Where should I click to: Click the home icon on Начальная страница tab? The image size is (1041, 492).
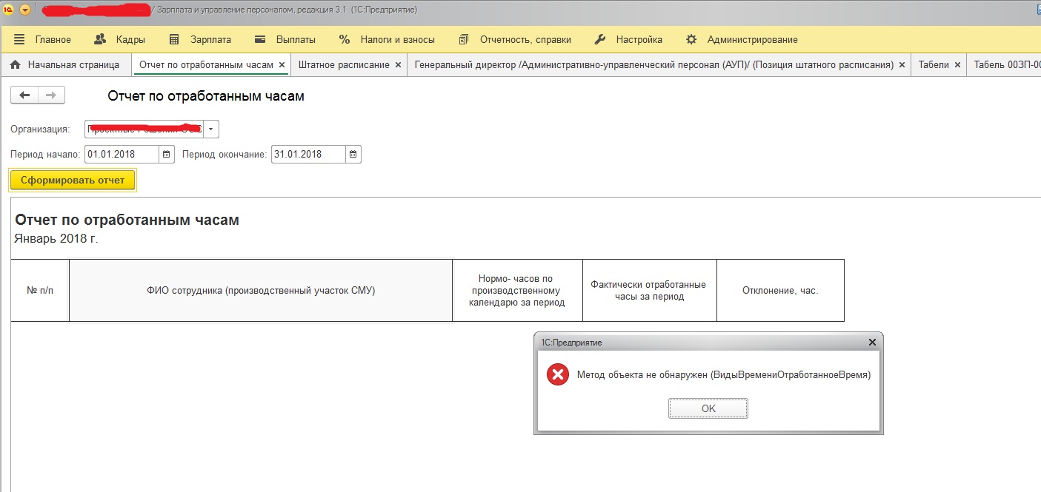click(x=15, y=64)
